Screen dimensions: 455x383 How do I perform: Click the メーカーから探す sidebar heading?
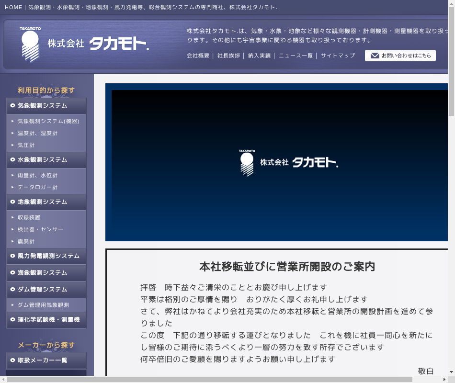click(46, 345)
